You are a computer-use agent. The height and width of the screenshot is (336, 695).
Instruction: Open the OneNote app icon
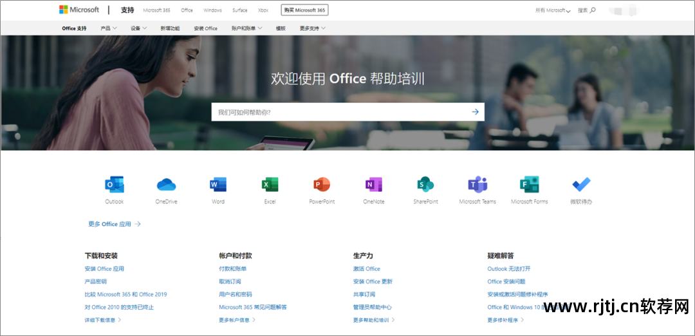coord(374,184)
